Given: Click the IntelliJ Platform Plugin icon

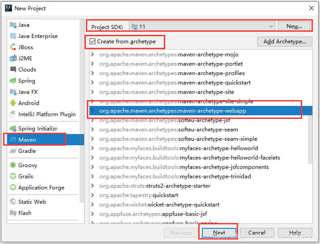Looking at the screenshot, I should click(13, 114).
